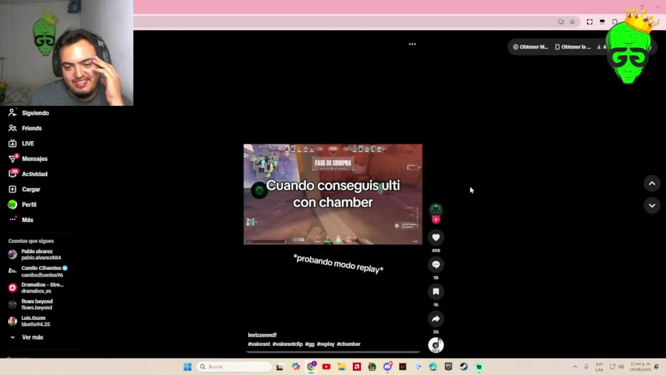The image size is (666, 375).
Task: Share the video with the arrow icon
Action: (x=436, y=319)
